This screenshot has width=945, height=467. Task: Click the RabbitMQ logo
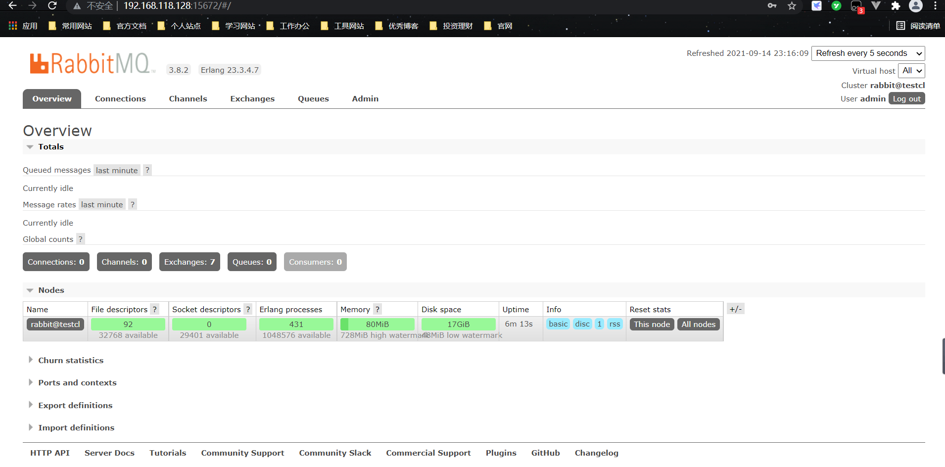click(x=92, y=63)
